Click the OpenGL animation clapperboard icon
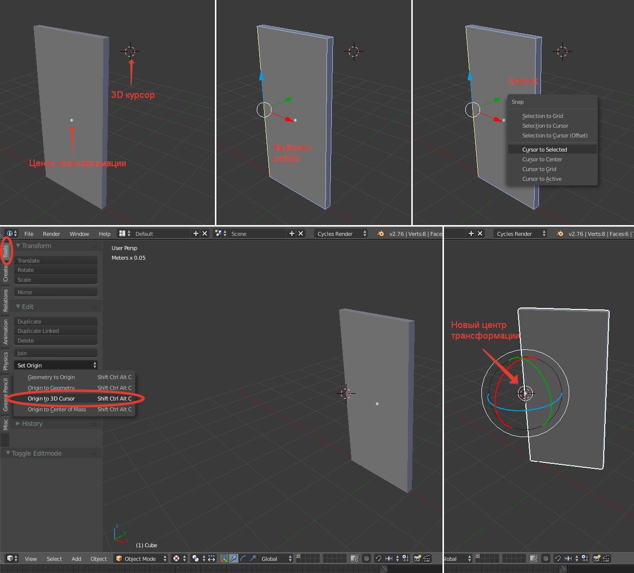Image resolution: width=634 pixels, height=573 pixels. pos(427,558)
